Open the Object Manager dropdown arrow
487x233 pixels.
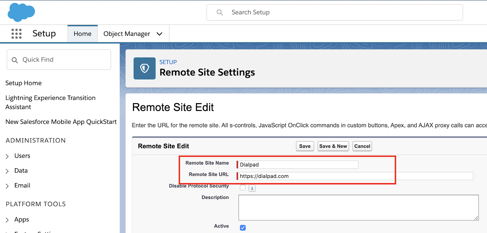point(159,34)
